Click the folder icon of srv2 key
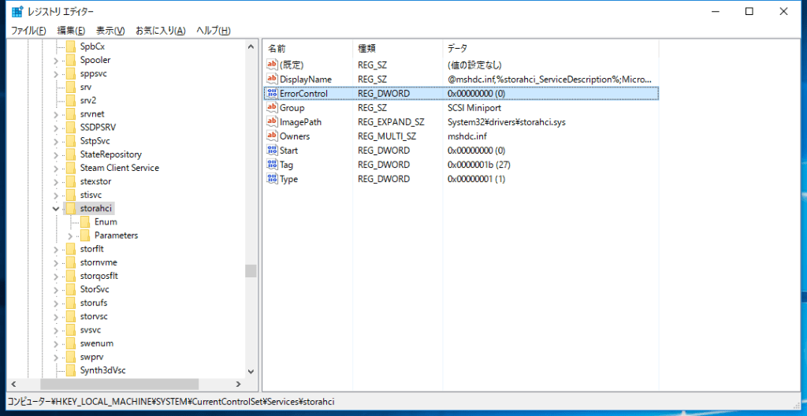The image size is (807, 416). (x=71, y=100)
